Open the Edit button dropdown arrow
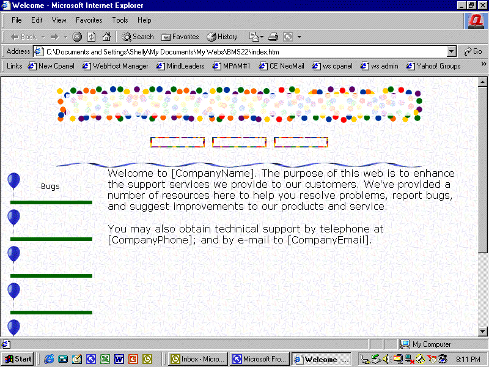Screen dimensions: 489x367 click(262, 37)
